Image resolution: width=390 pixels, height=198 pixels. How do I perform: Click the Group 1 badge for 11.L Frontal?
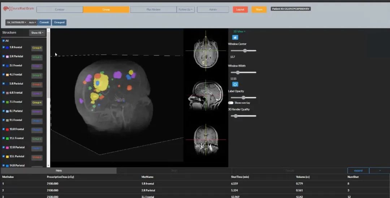[37, 139]
